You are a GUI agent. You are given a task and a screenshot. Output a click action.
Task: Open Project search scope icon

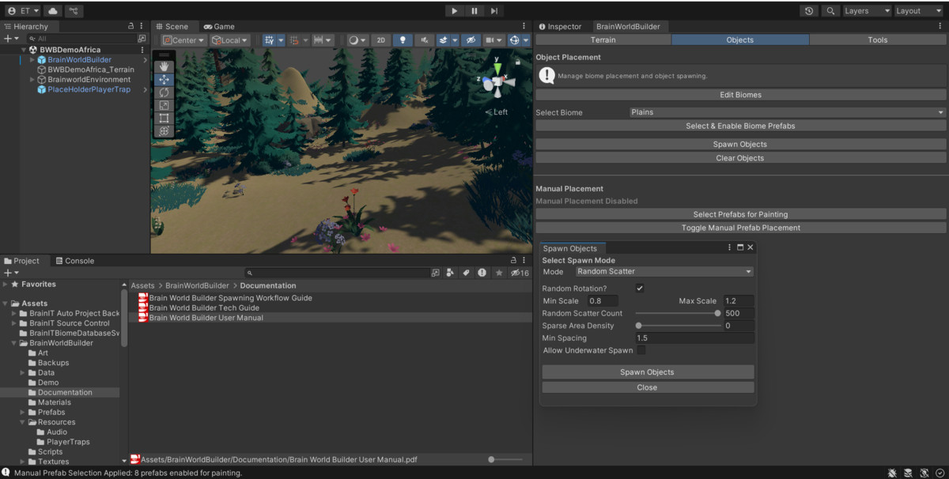(435, 273)
